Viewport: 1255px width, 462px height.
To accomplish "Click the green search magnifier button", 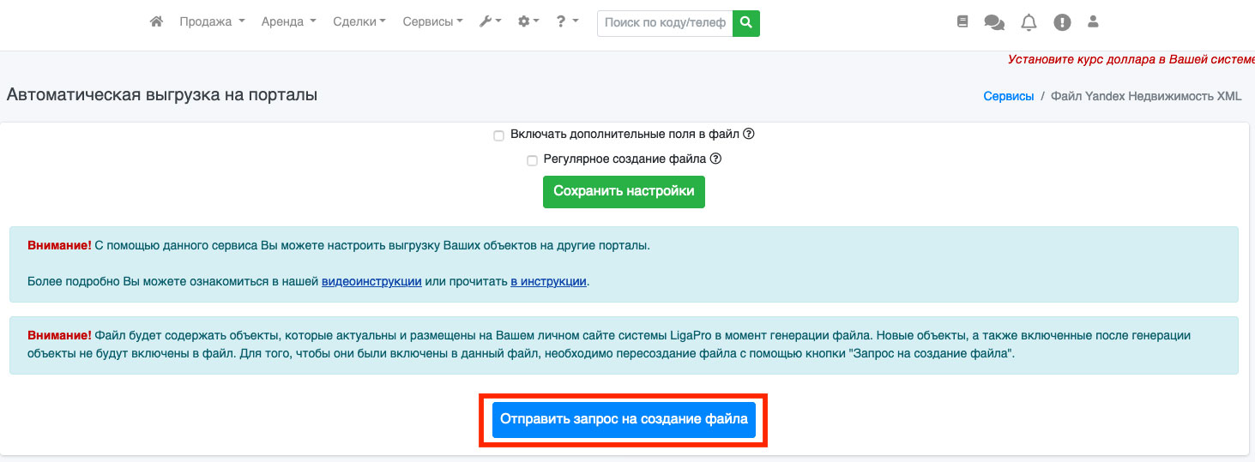I will click(x=746, y=23).
